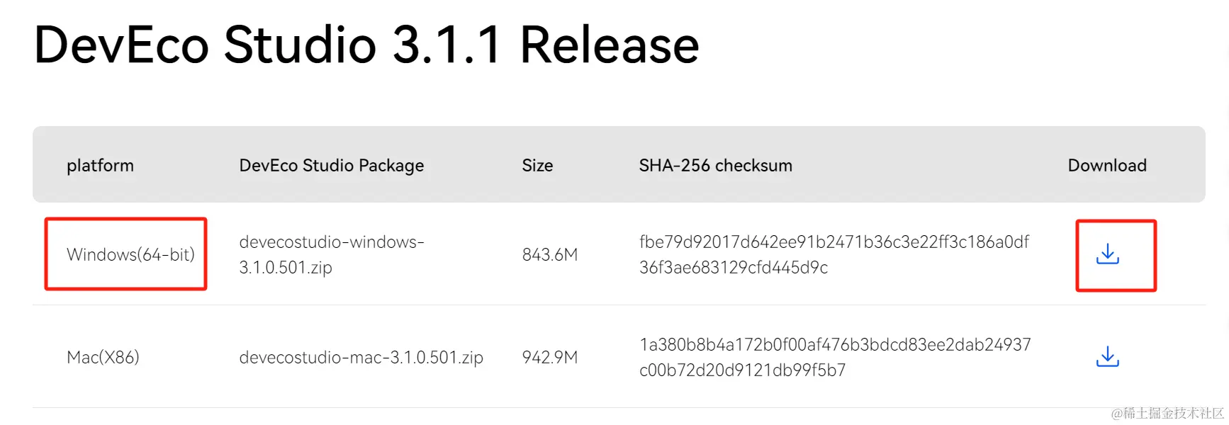Click the word DevEco in the page title
1229x425 pixels.
tap(121, 45)
